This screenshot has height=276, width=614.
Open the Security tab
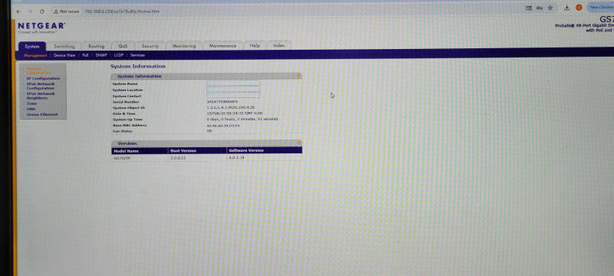150,46
